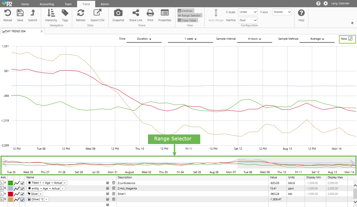Switch to the Accounting tab
The width and height of the screenshot is (357, 207).
[x=47, y=4]
